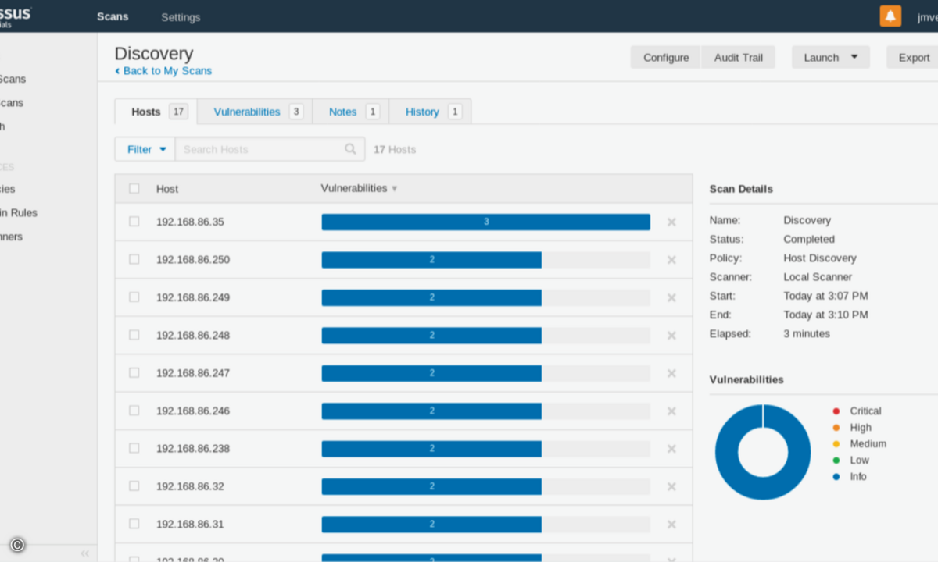The width and height of the screenshot is (938, 562).
Task: Click the vulnerability bar for 192.168.86.35
Action: coord(485,222)
